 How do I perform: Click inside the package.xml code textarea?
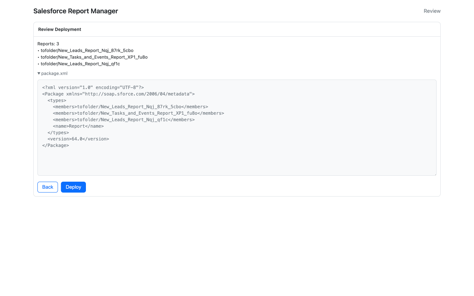[x=237, y=127]
